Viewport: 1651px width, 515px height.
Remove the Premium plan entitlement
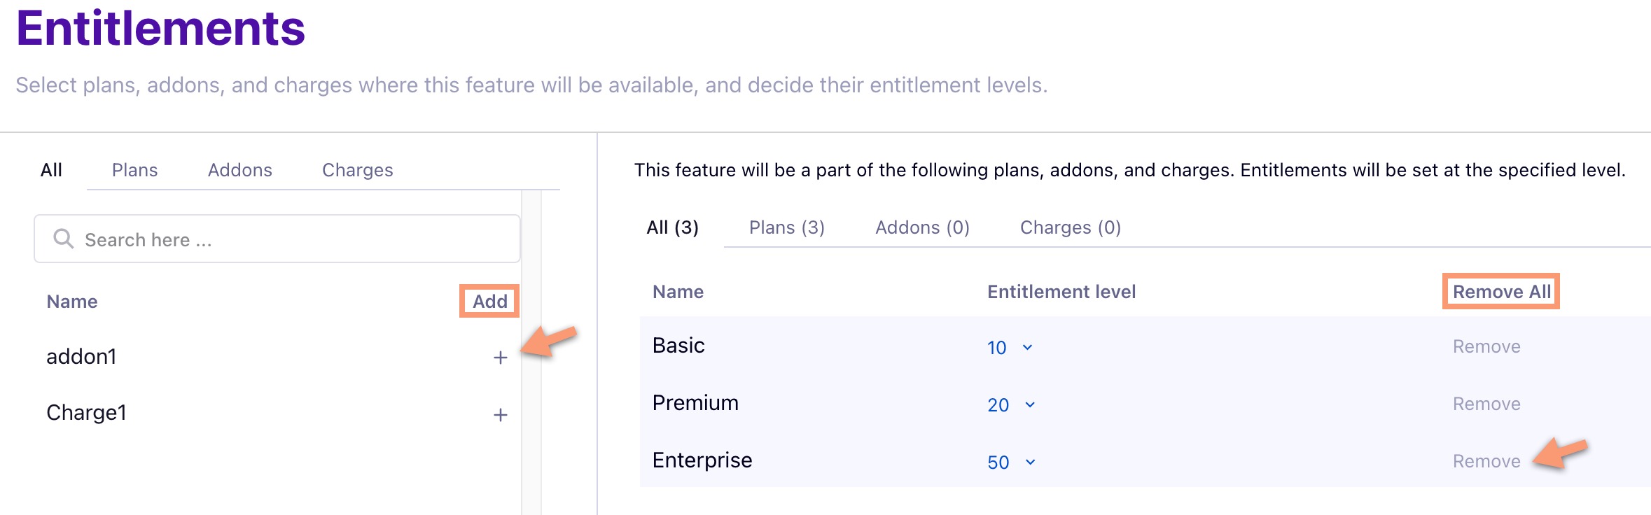tap(1486, 404)
